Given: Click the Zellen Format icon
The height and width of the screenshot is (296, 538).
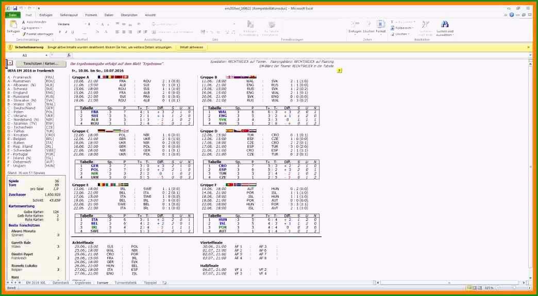Looking at the screenshot, I should [381, 24].
